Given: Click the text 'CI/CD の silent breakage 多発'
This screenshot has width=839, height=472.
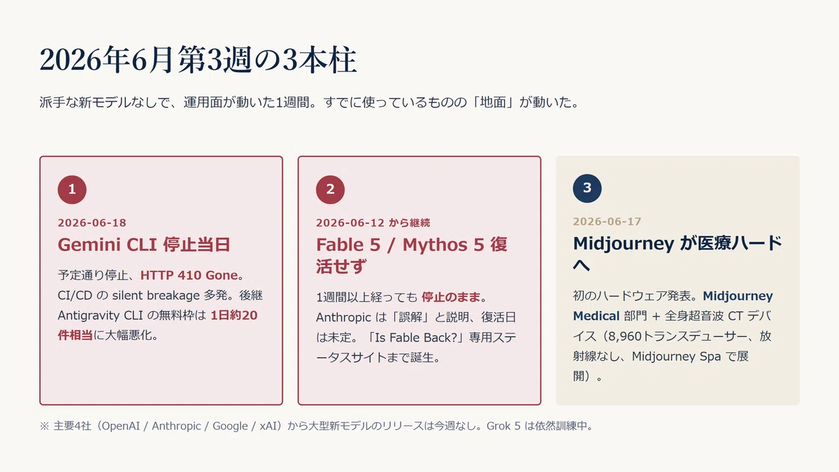Looking at the screenshot, I should click(x=145, y=295).
